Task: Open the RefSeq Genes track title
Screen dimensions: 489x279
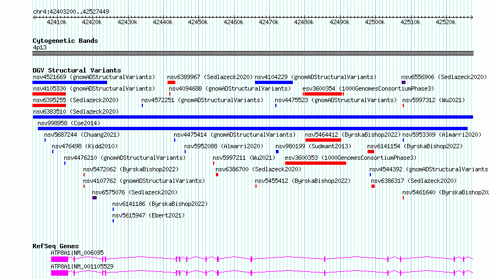Action: (55, 246)
